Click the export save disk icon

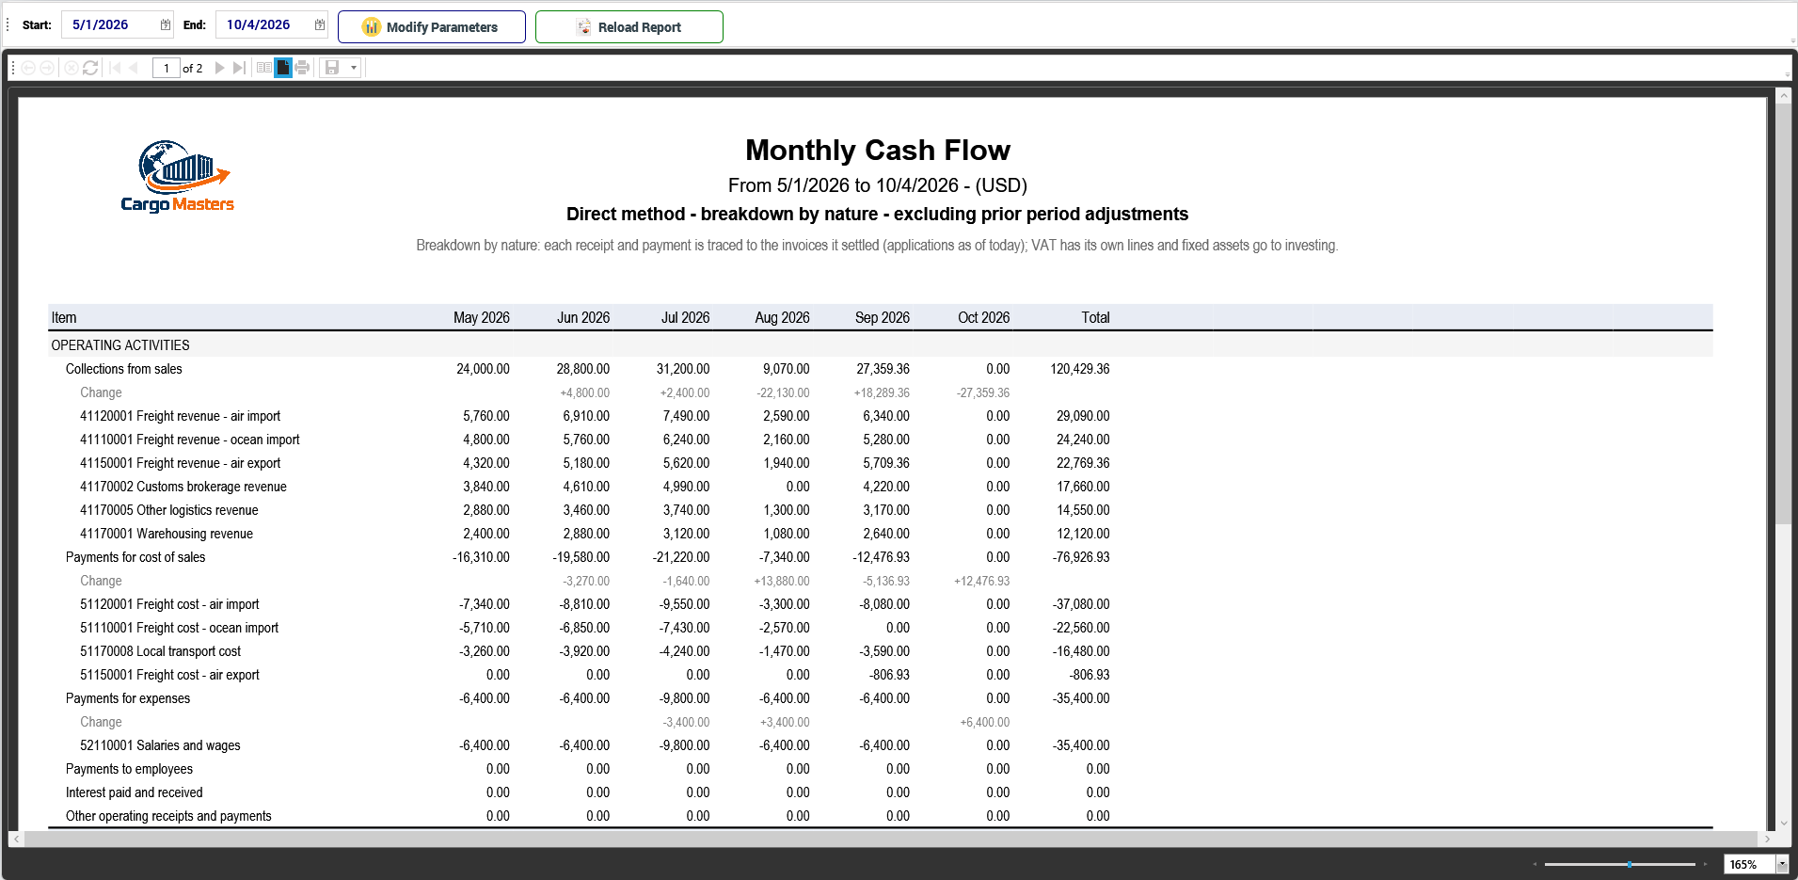(332, 68)
